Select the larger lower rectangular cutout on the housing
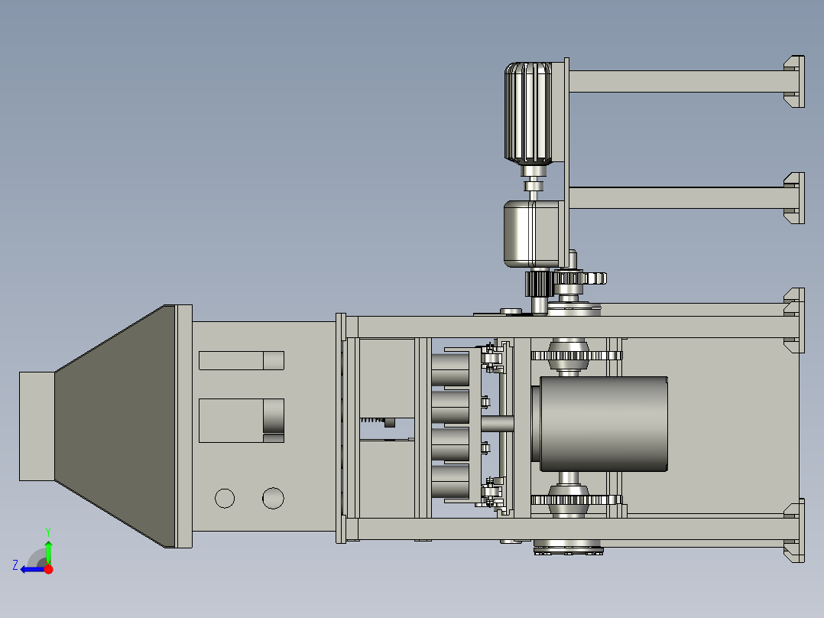Image resolution: width=824 pixels, height=618 pixels. 242,420
